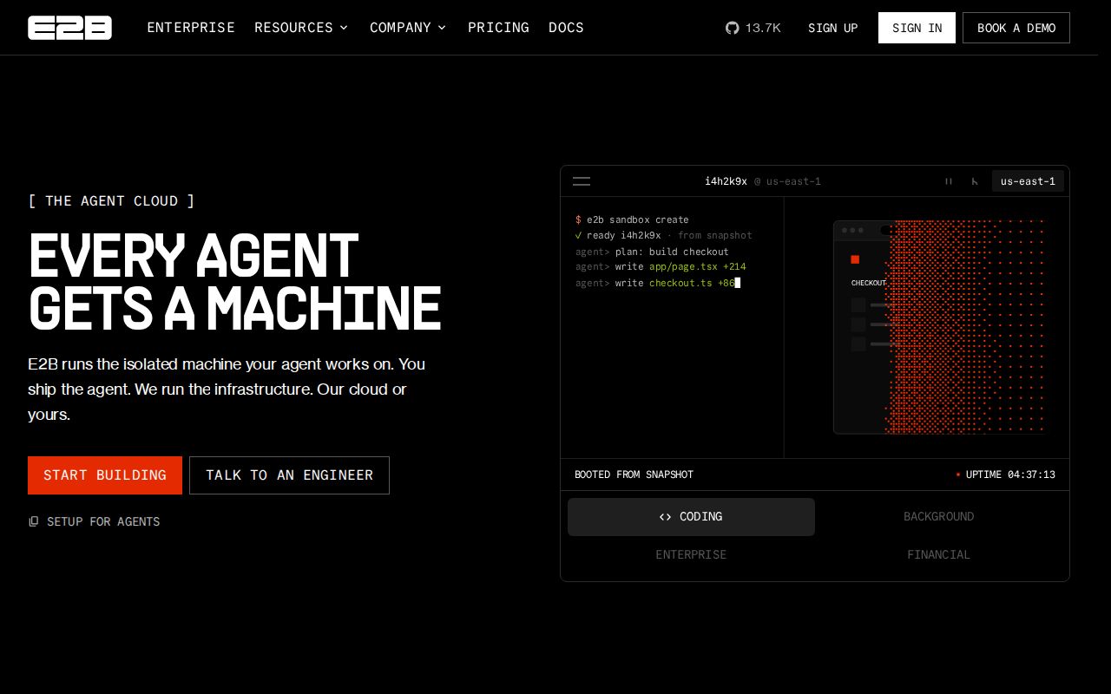
Task: Click the code brackets icon on Coding tab
Action: (665, 517)
